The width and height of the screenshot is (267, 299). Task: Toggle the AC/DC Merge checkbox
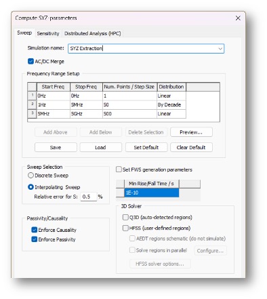(x=30, y=61)
